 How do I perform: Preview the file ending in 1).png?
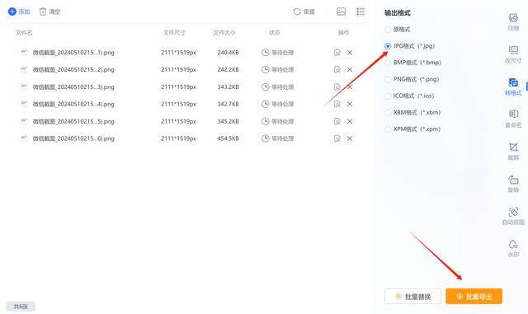tap(337, 53)
